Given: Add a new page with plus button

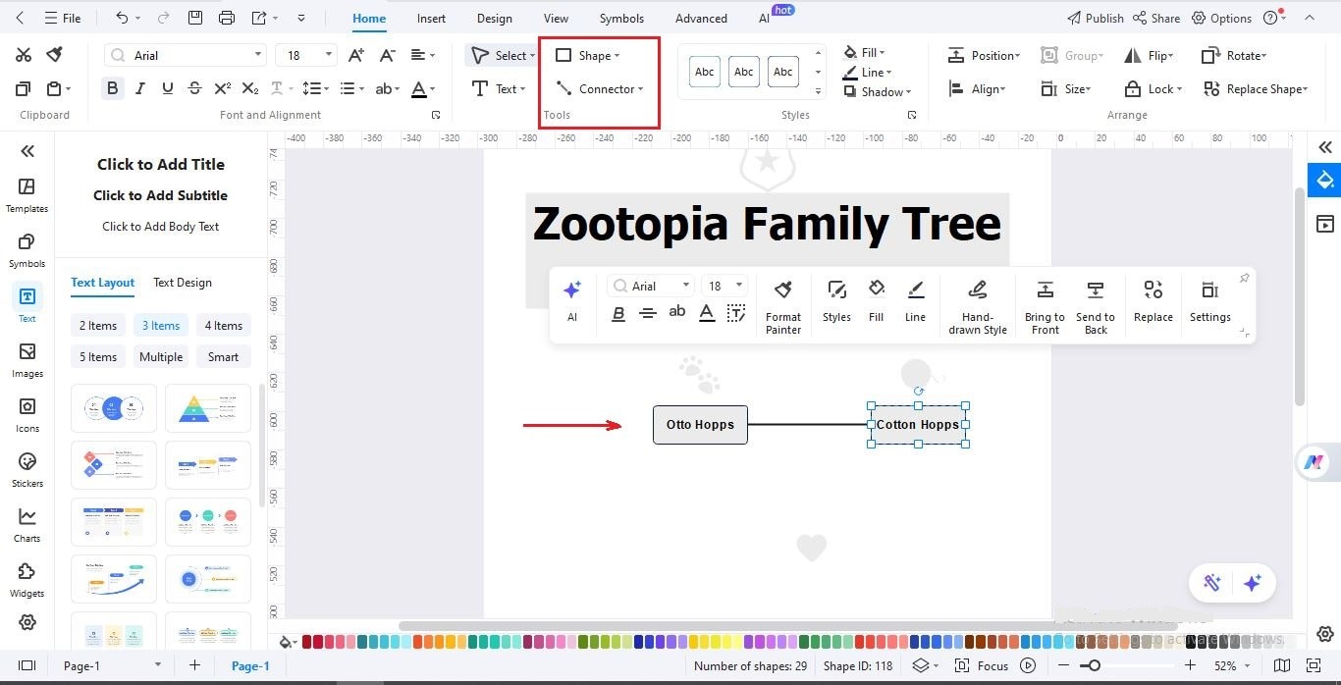Looking at the screenshot, I should 194,665.
